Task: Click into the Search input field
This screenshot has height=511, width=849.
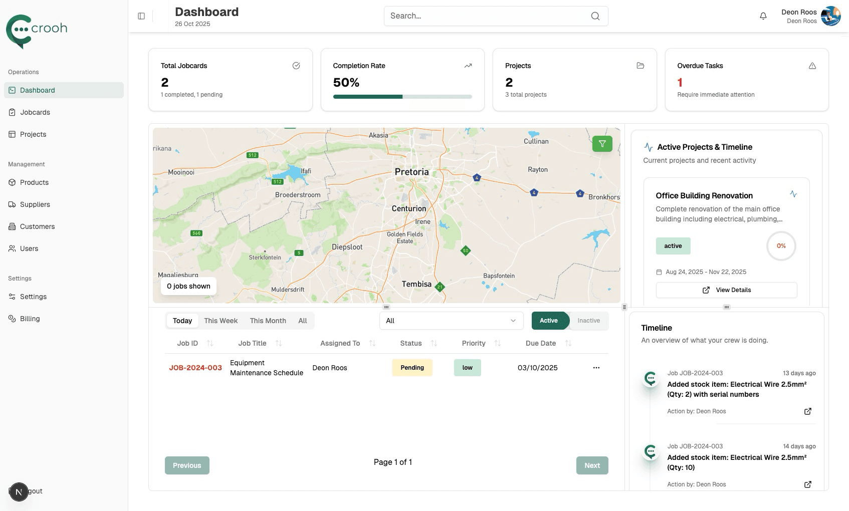Action: [x=486, y=16]
